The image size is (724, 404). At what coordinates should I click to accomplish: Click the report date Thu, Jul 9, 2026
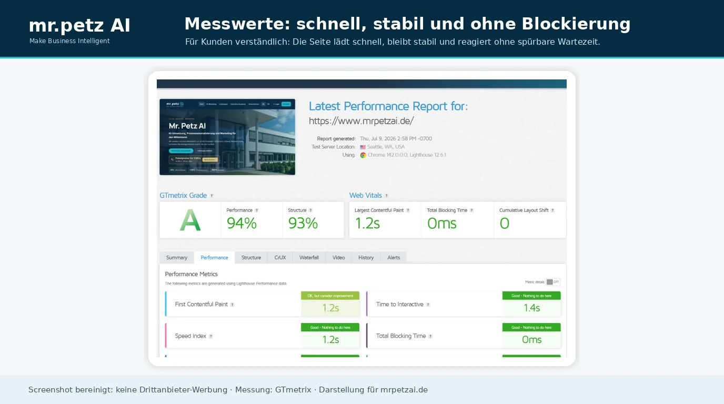tap(396, 139)
